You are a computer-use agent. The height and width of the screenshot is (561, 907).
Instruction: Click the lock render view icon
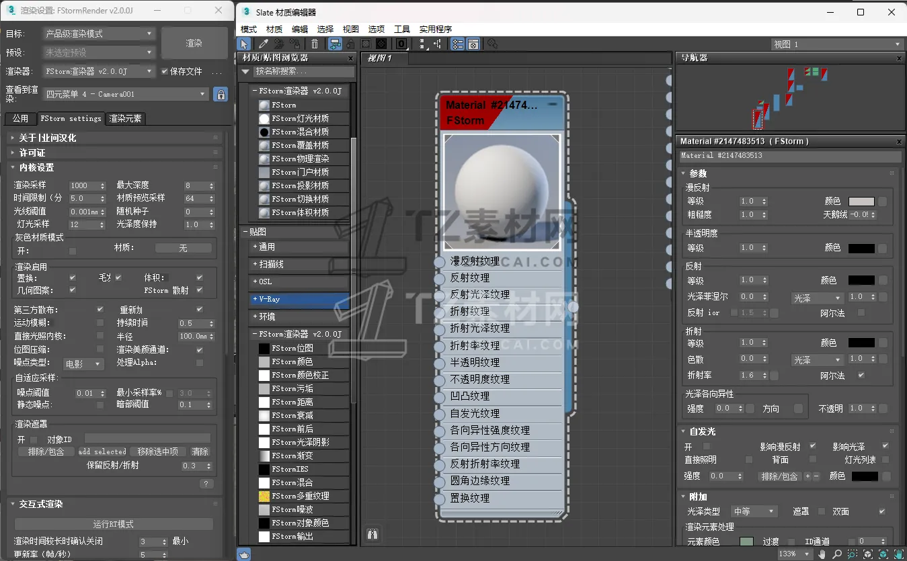tap(220, 95)
